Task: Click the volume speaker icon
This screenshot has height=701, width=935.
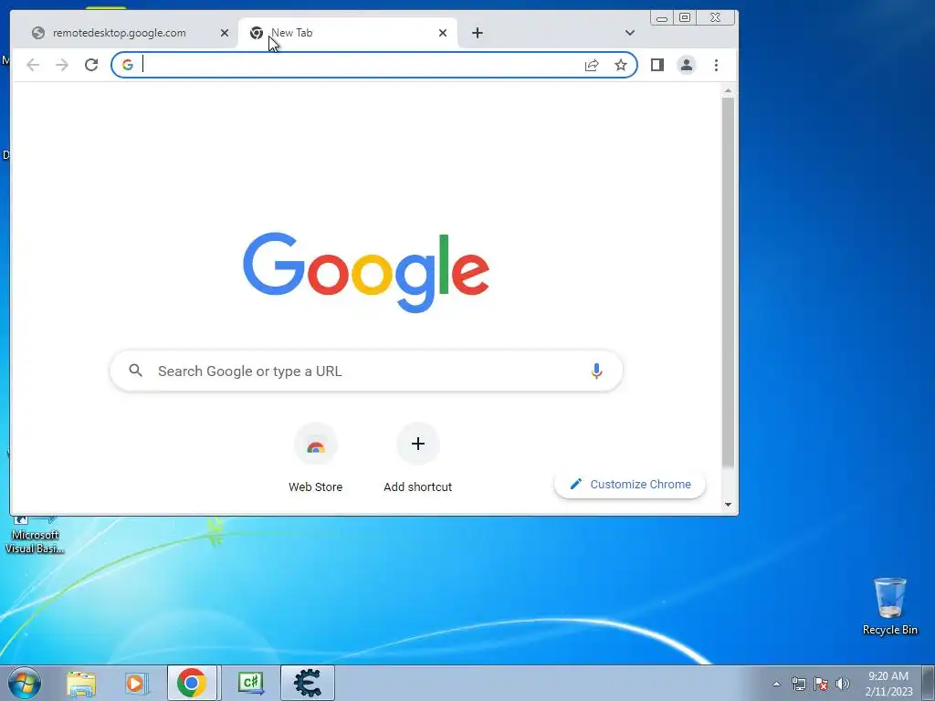Action: (843, 684)
